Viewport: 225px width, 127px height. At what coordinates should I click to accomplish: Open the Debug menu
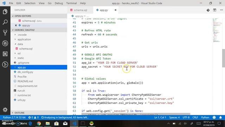59,3
